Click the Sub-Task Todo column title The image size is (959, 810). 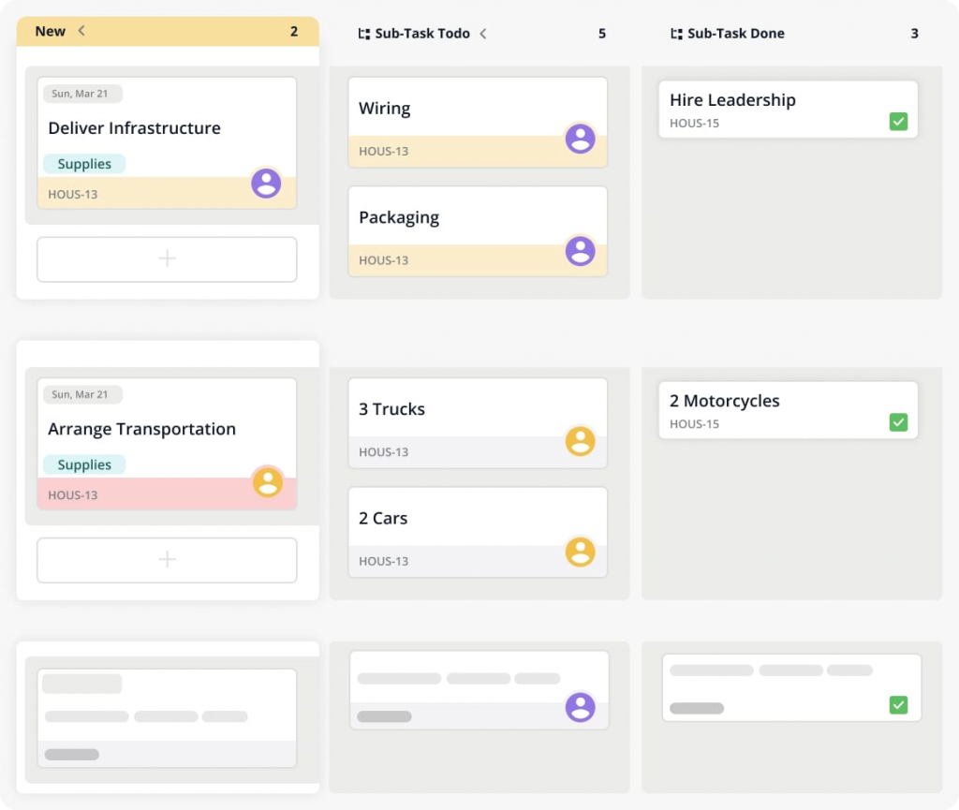[x=422, y=34]
